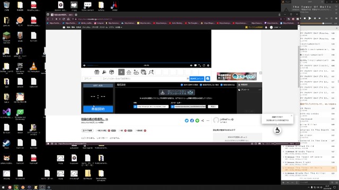Collapse the Wicked Child playlist entry

point(283,146)
